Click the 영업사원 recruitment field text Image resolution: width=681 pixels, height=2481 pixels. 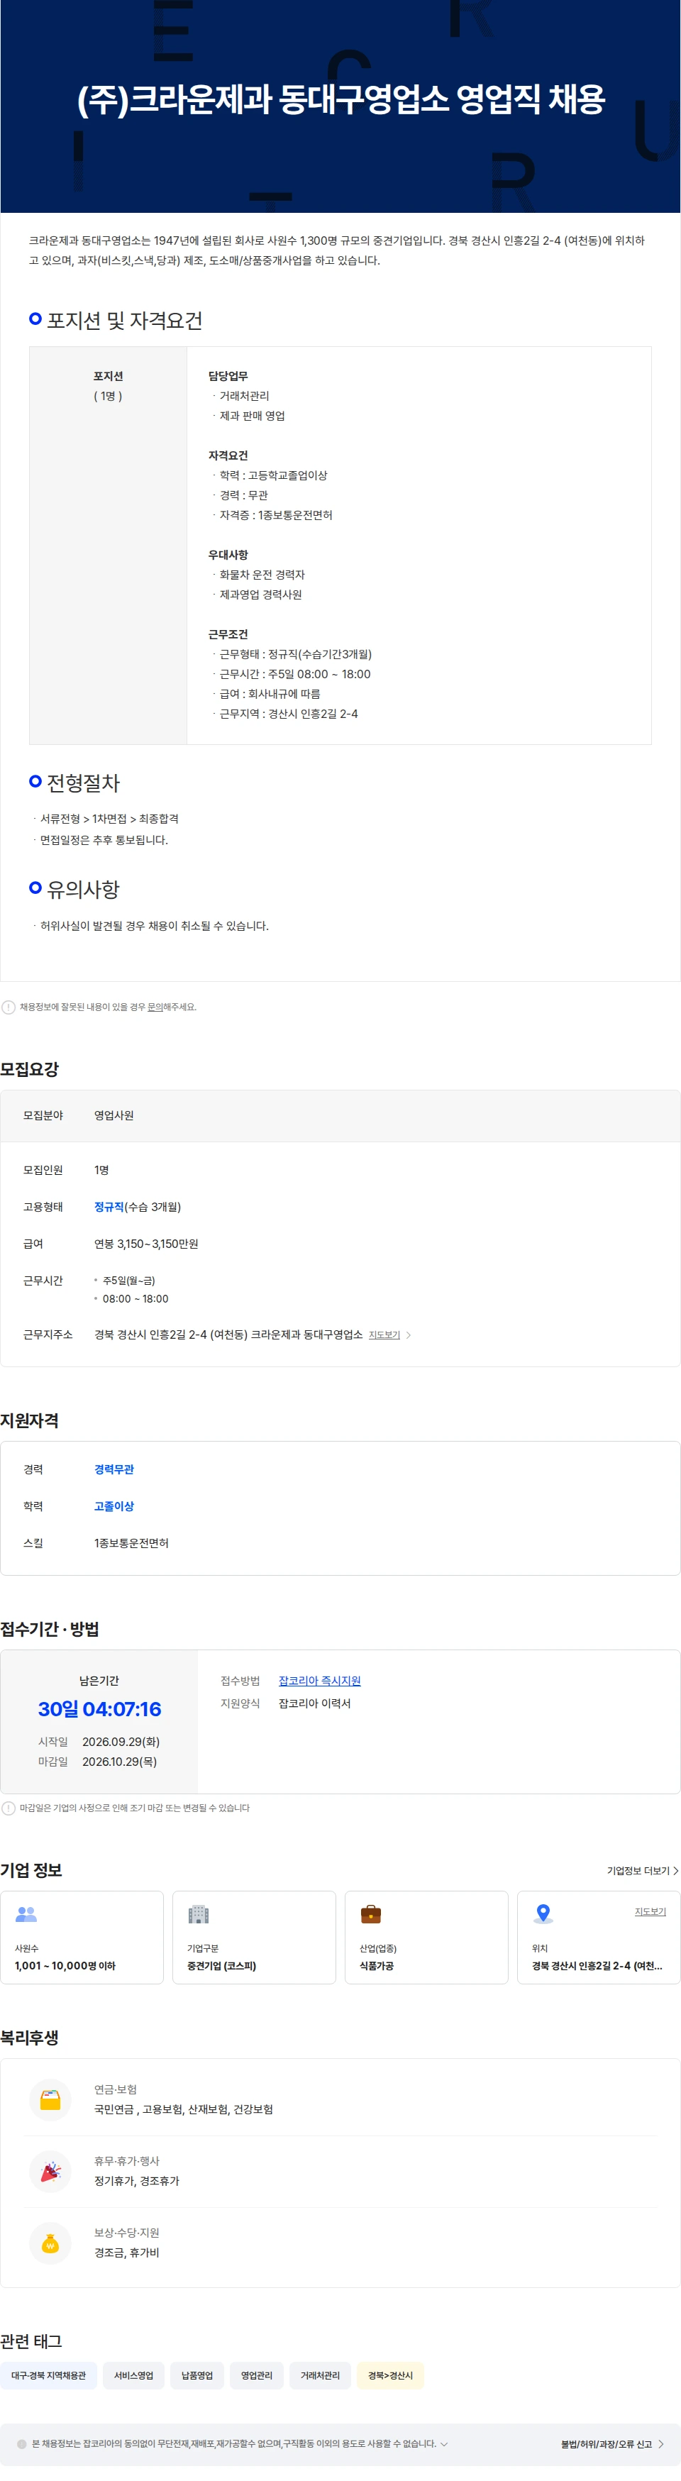click(x=113, y=1115)
